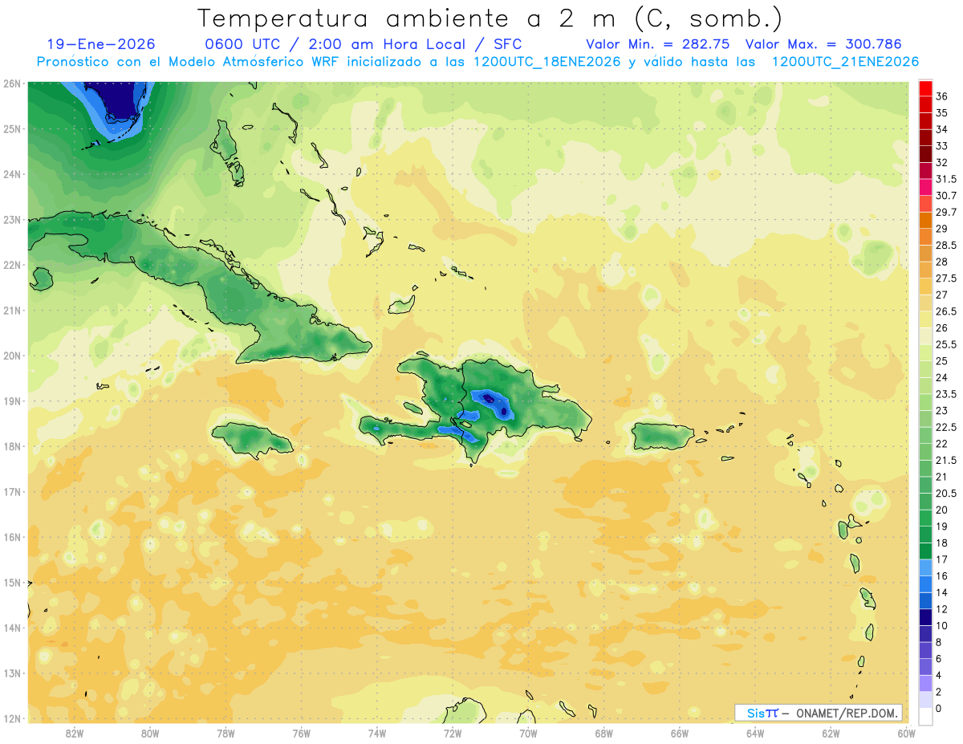The width and height of the screenshot is (963, 744).
Task: Click the 'SisTT - ONAMET/REP.DOM.' label
Action: [x=819, y=713]
